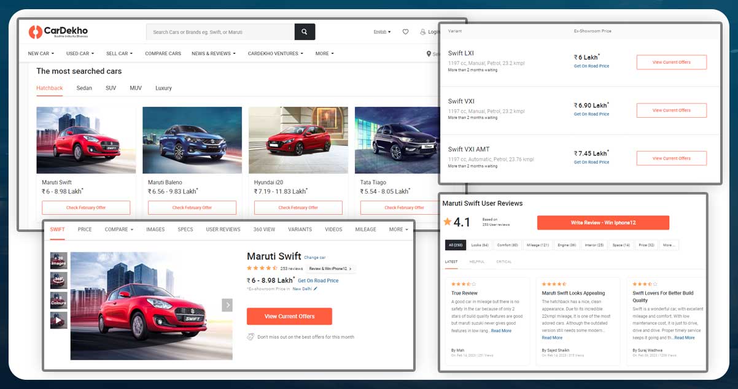Open the English language dropdown

(x=382, y=32)
